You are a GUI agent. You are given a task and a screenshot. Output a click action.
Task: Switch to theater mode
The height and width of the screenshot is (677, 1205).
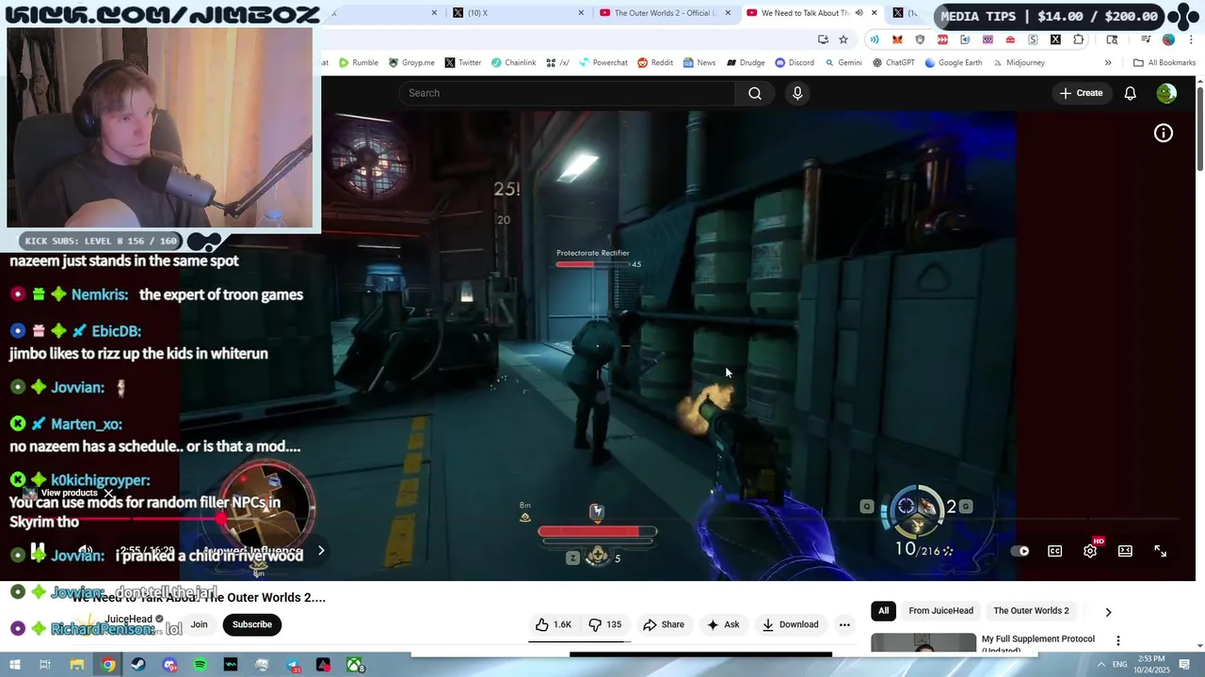click(x=1125, y=551)
